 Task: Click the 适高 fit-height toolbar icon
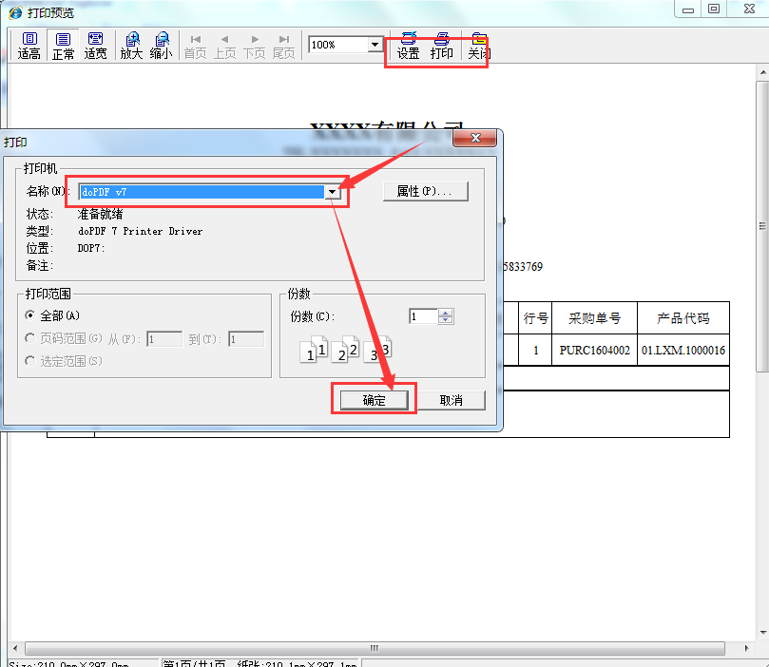pyautogui.click(x=29, y=45)
